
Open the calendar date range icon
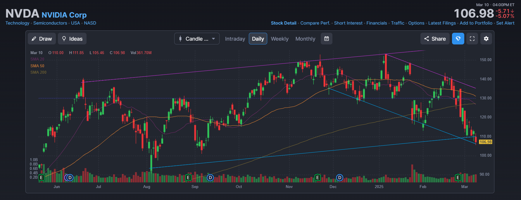[x=327, y=39]
